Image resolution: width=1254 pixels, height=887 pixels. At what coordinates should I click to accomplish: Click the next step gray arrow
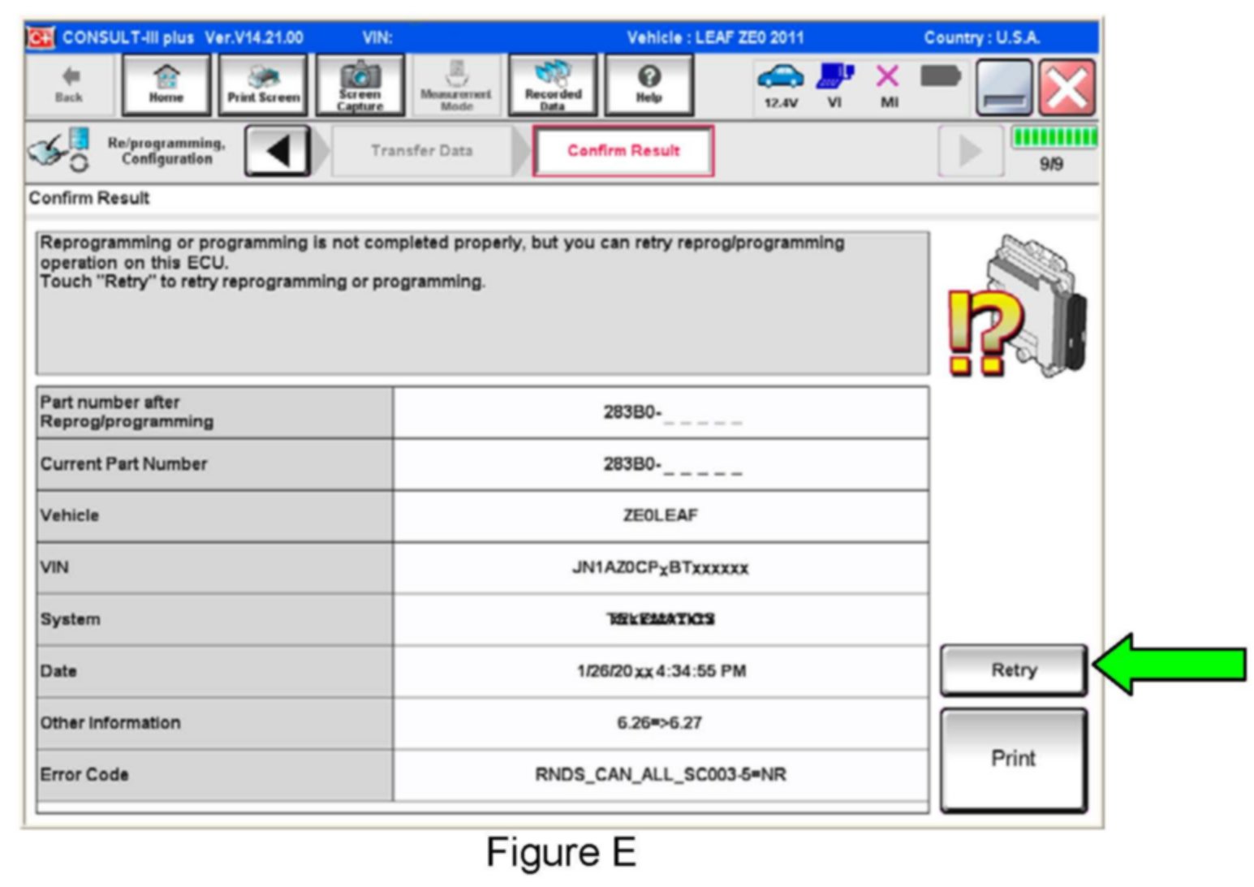970,151
